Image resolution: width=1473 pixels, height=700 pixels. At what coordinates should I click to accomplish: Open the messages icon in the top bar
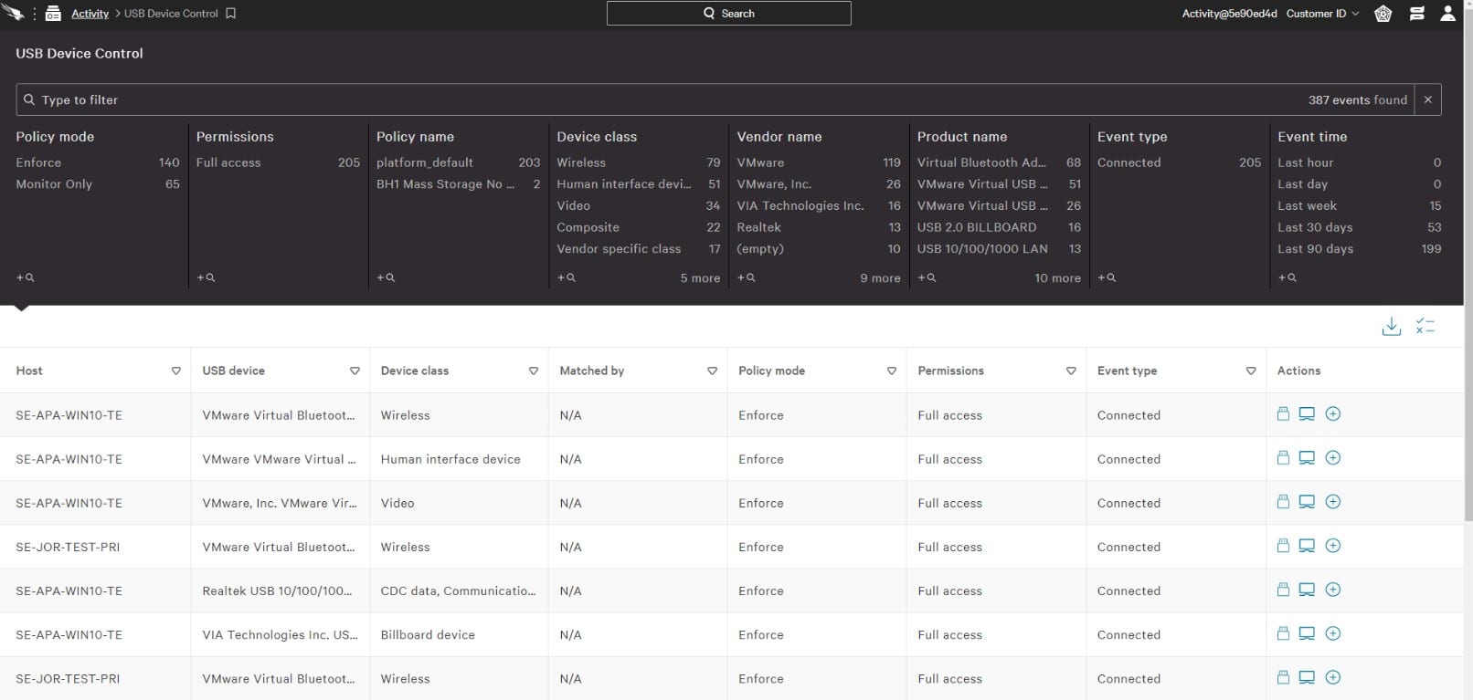pos(1417,14)
